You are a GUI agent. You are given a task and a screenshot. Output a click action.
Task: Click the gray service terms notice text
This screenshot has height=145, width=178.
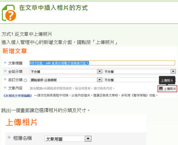click(x=72, y=89)
